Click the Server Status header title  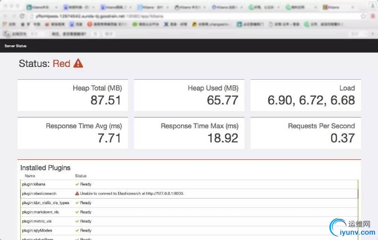click(16, 46)
